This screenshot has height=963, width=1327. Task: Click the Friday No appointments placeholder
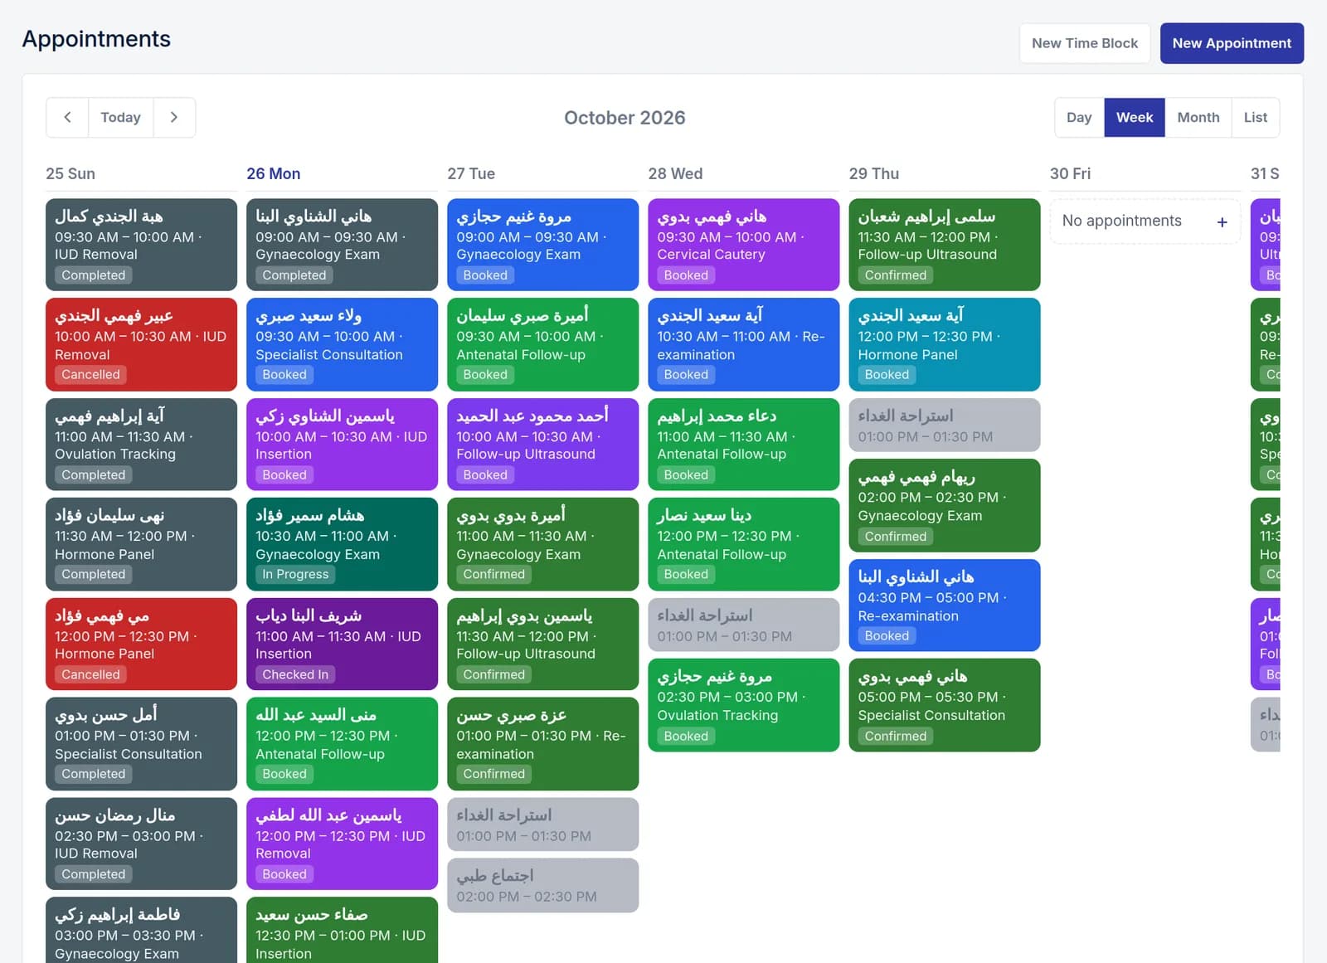pyautogui.click(x=1145, y=221)
